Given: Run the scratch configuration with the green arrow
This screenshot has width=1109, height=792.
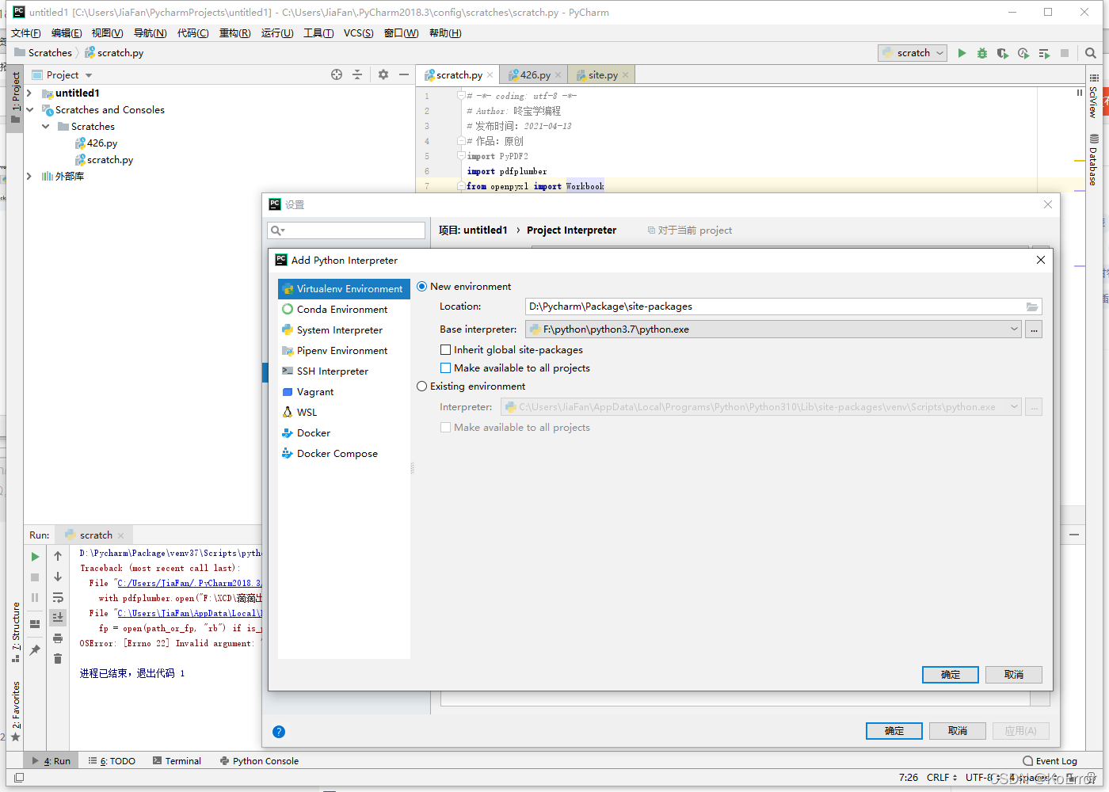Looking at the screenshot, I should tap(962, 53).
